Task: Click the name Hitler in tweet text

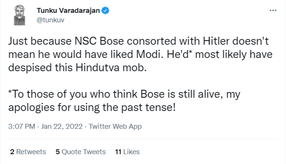Action: point(216,41)
